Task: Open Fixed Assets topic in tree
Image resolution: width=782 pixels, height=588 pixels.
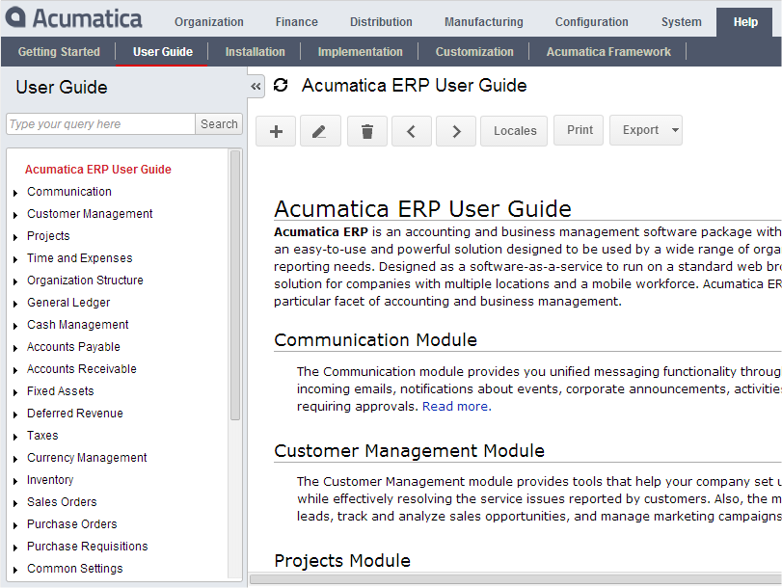Action: [61, 391]
